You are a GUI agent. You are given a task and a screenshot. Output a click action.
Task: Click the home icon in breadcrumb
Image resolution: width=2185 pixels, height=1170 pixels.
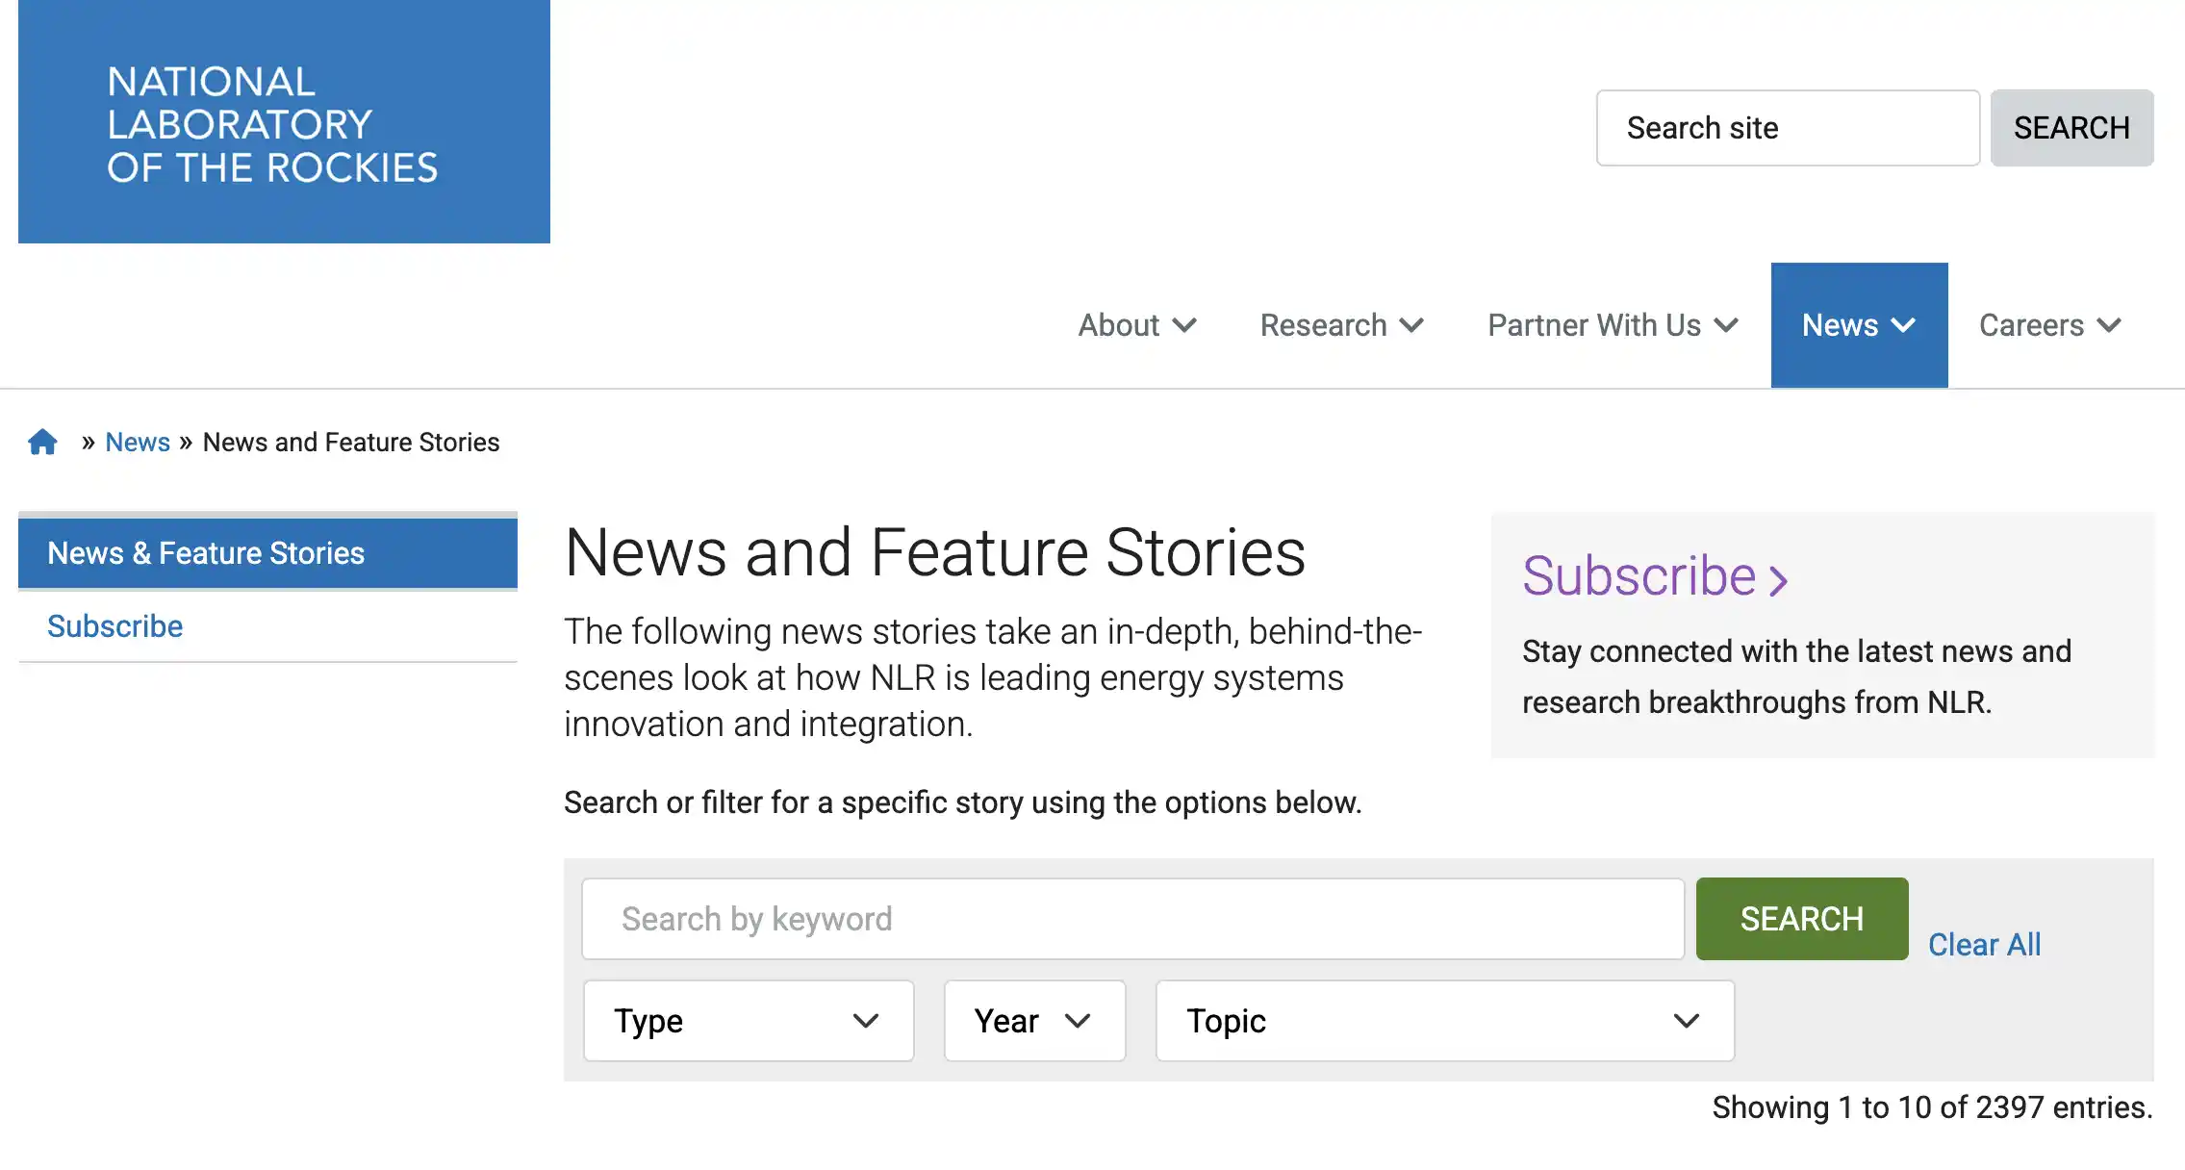pyautogui.click(x=42, y=443)
